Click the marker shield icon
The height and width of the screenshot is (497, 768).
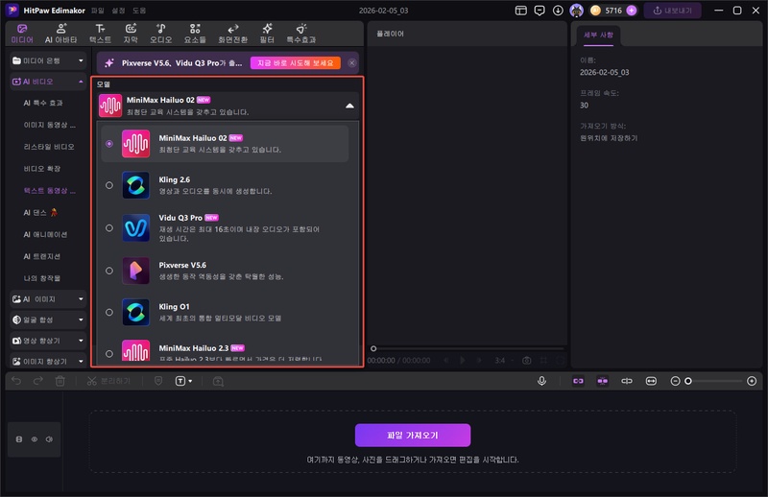(158, 381)
